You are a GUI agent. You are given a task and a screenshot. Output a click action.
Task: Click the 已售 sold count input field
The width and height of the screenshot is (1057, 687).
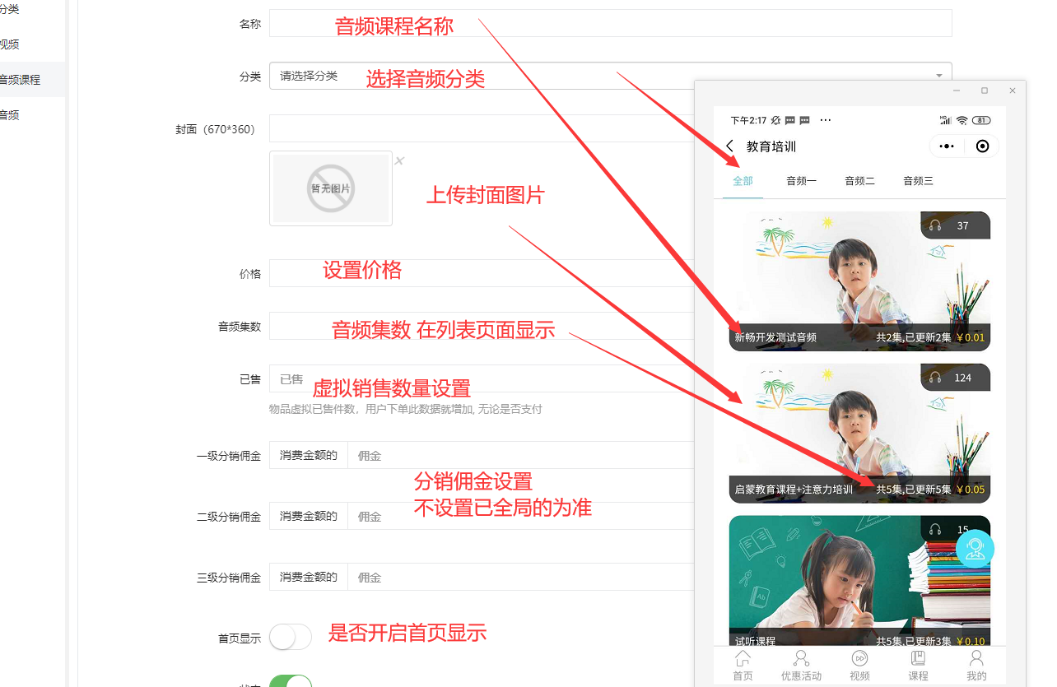coord(482,378)
